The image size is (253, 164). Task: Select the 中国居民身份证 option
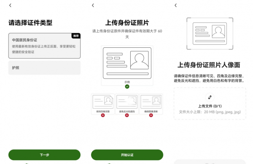tap(44, 46)
